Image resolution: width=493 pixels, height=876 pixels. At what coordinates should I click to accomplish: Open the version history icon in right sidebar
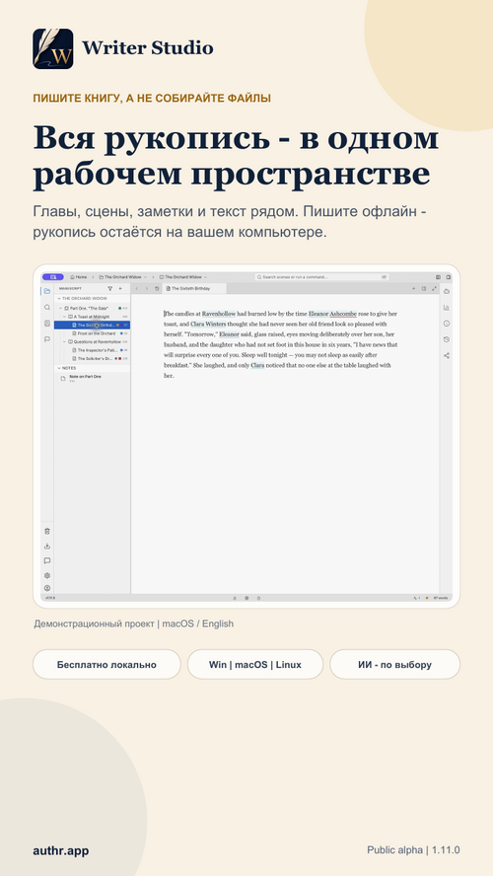point(447,339)
